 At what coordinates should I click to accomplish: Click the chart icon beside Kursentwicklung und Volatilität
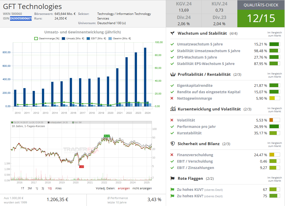(173, 109)
